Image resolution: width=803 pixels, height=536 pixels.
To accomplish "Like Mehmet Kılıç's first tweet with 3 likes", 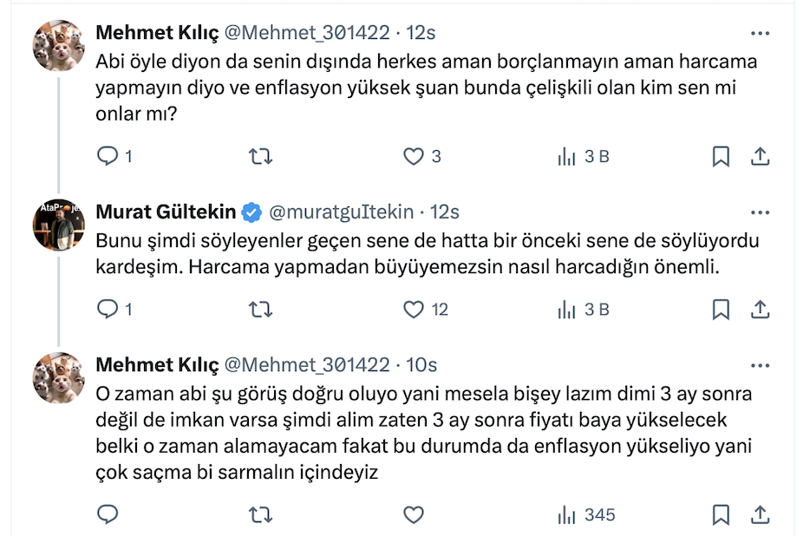I will tap(414, 156).
